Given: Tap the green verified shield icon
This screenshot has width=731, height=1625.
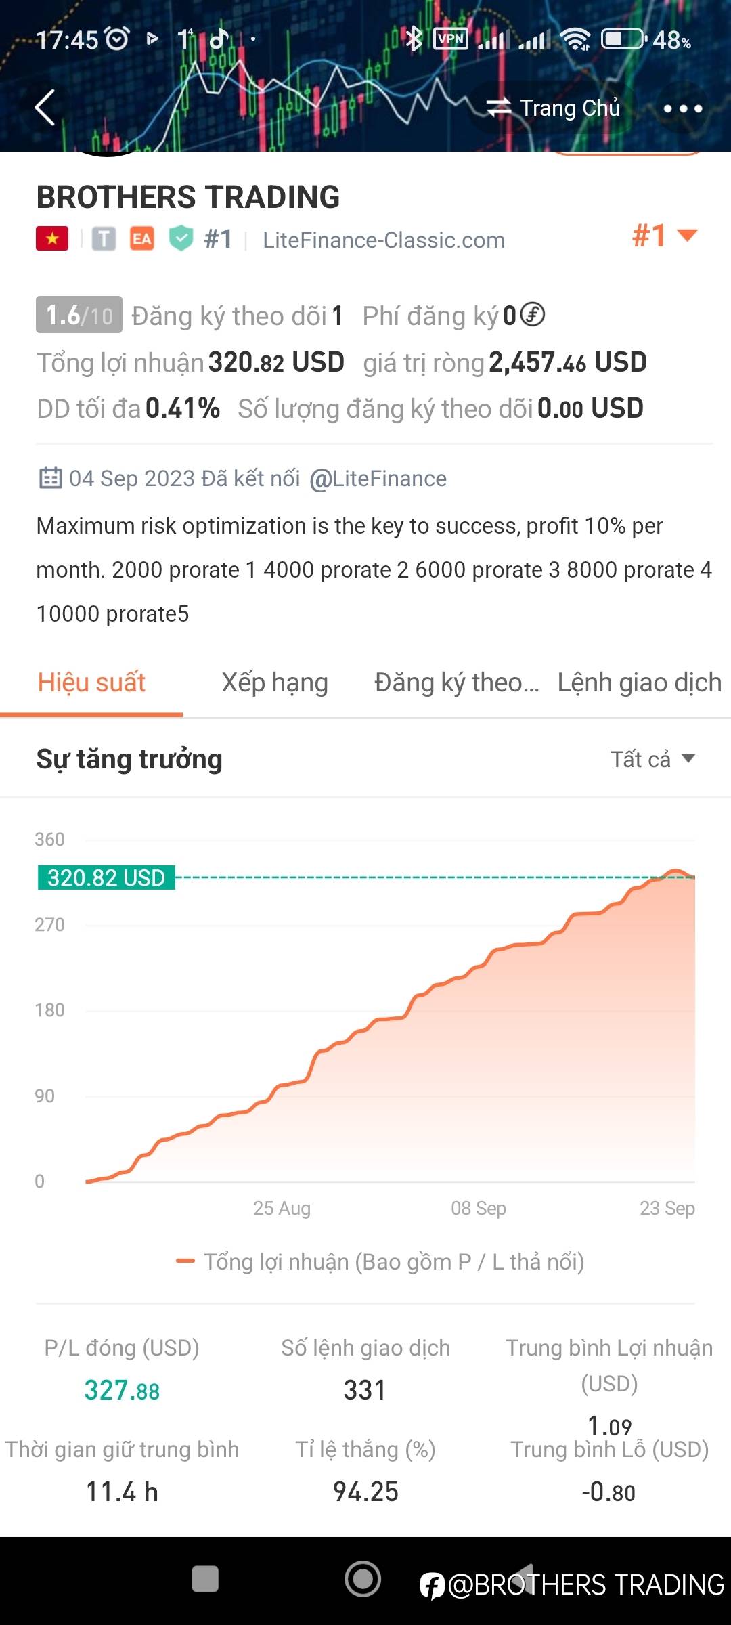Looking at the screenshot, I should click(181, 238).
